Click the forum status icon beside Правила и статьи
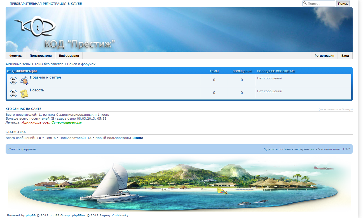 [x=14, y=80]
